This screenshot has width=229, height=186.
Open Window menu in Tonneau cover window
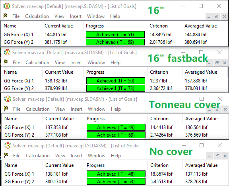[x=97, y=109]
